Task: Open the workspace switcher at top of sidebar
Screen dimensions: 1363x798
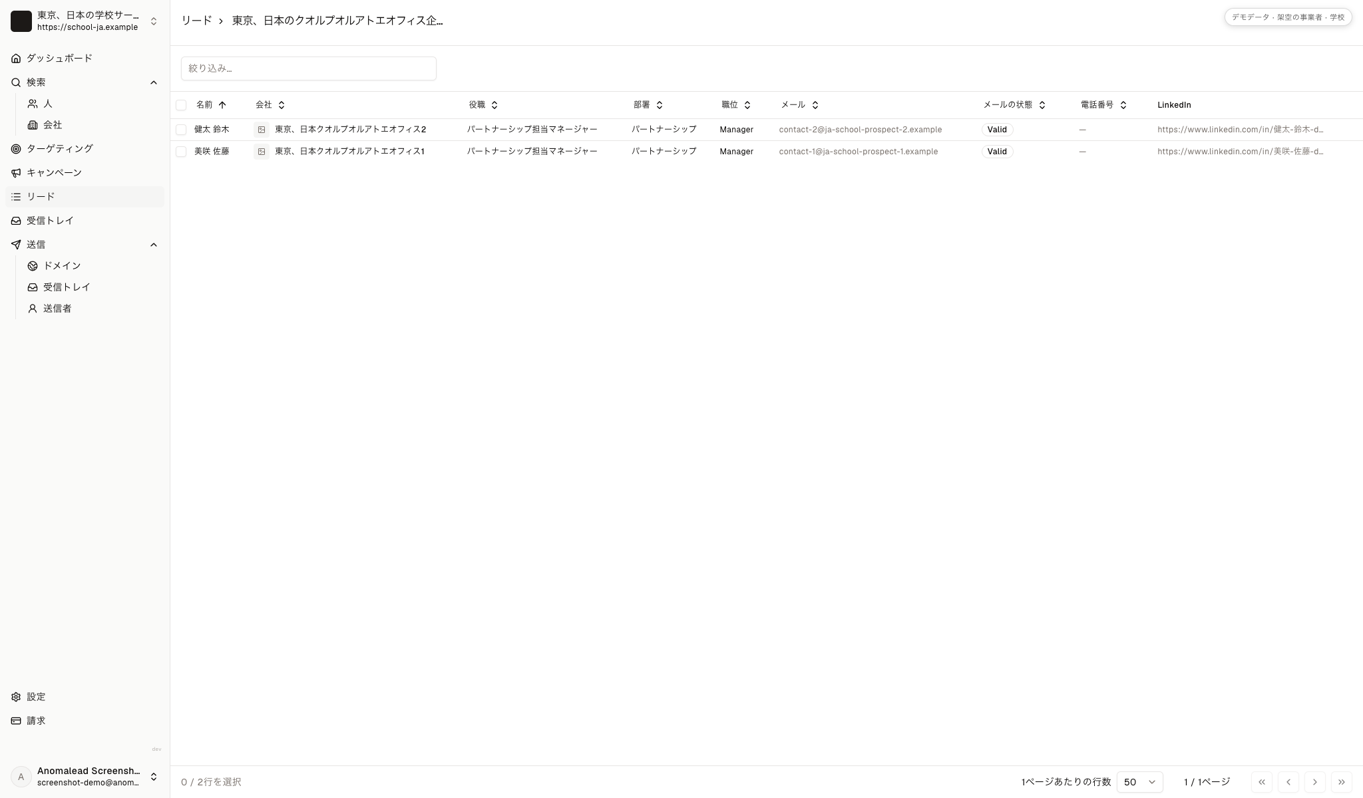Action: point(85,21)
